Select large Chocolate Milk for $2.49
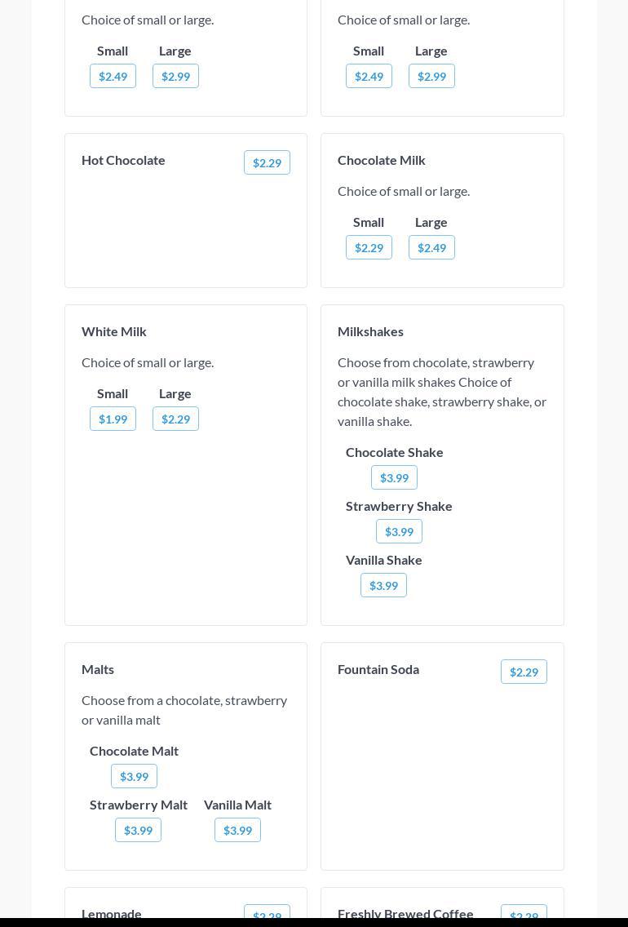 pos(431,247)
